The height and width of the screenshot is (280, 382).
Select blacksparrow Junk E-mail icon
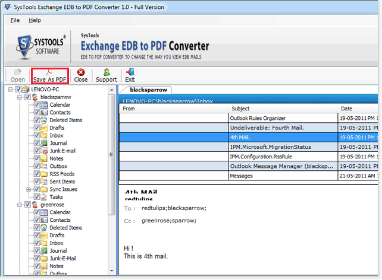[44, 151]
